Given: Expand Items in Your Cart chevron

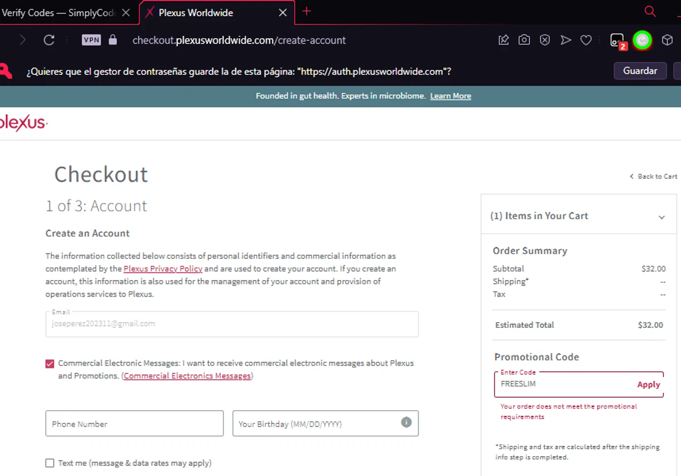Looking at the screenshot, I should point(661,217).
